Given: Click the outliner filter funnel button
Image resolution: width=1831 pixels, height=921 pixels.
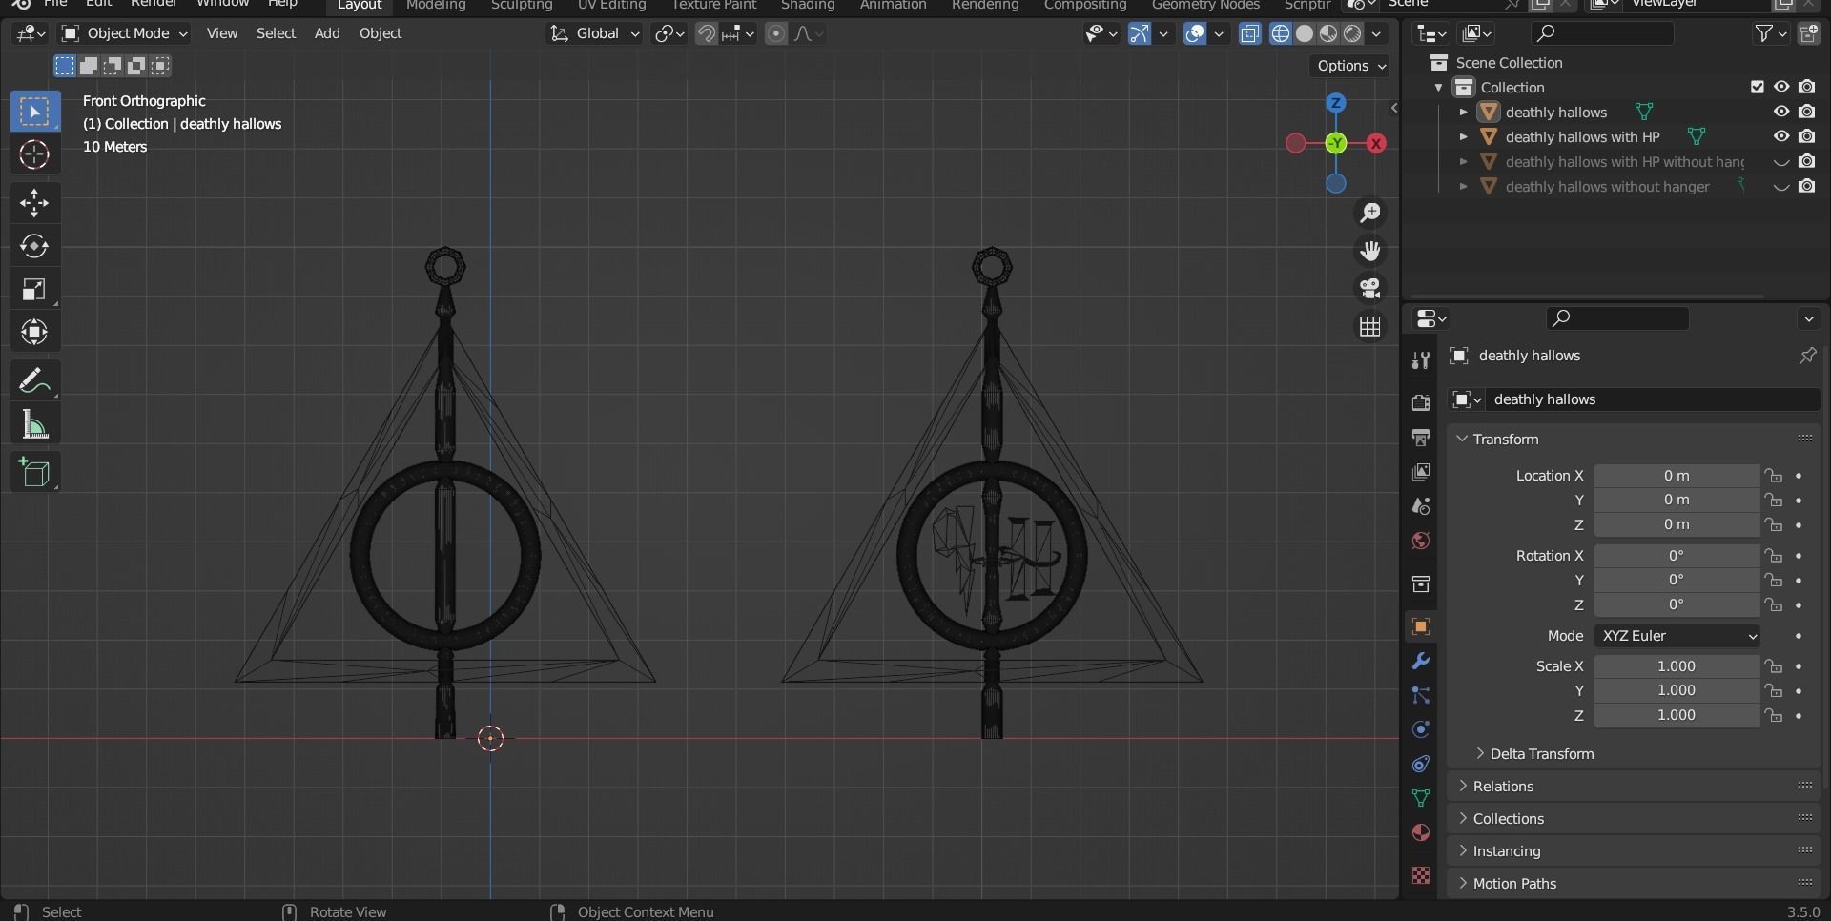Looking at the screenshot, I should coord(1764,33).
